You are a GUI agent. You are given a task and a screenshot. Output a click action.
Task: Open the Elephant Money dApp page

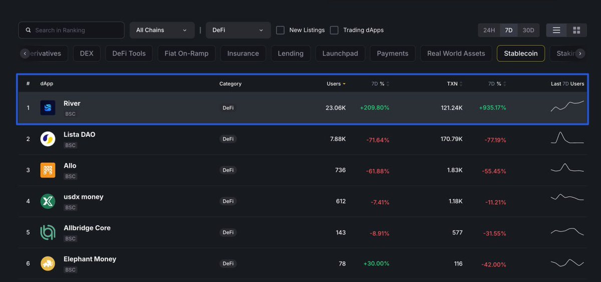[90, 259]
